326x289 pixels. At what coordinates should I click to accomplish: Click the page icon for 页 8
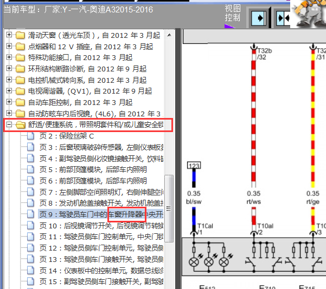(30, 203)
